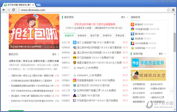Click the 立几画板 icon

point(75,95)
